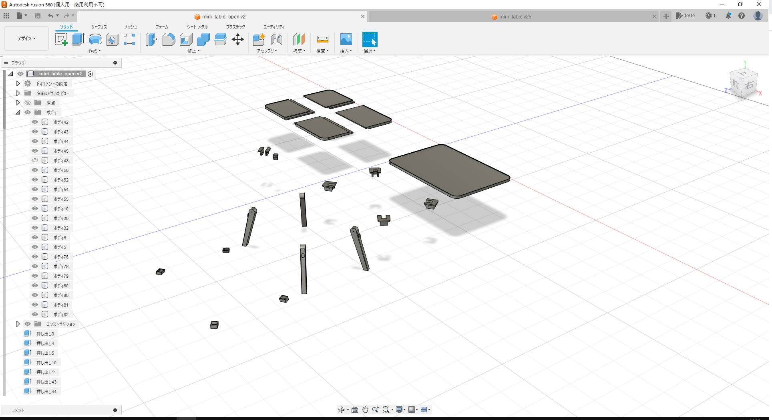Hide body ボディ42 with its eye toggle

[x=34, y=122]
